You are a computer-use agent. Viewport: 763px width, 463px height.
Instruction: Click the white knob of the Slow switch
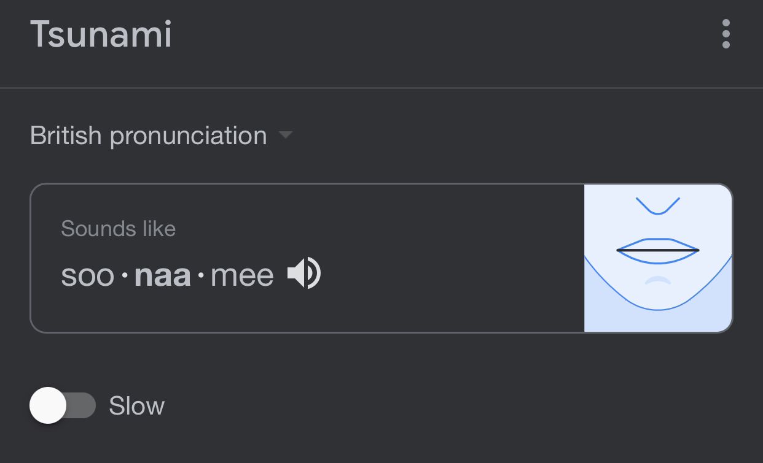point(48,405)
